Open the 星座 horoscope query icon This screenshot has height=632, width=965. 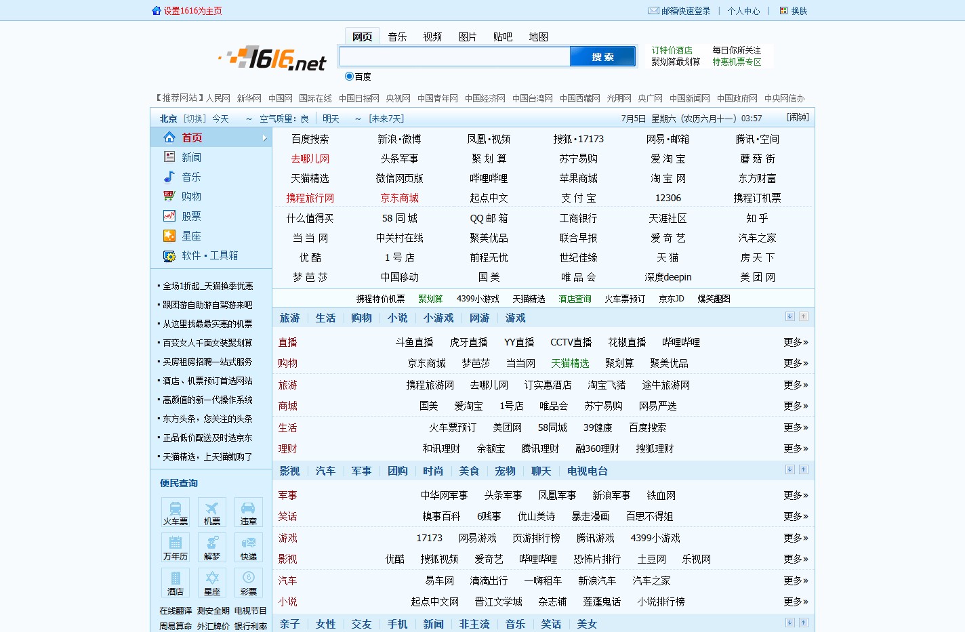click(212, 583)
